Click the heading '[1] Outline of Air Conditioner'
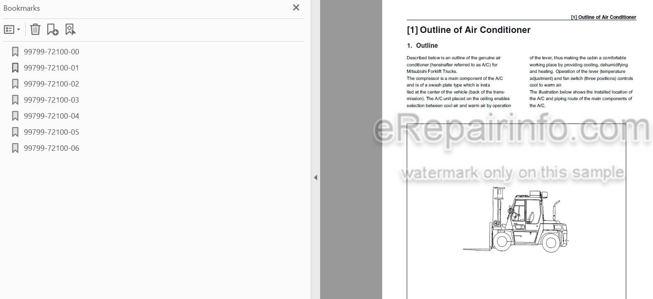 (x=468, y=30)
